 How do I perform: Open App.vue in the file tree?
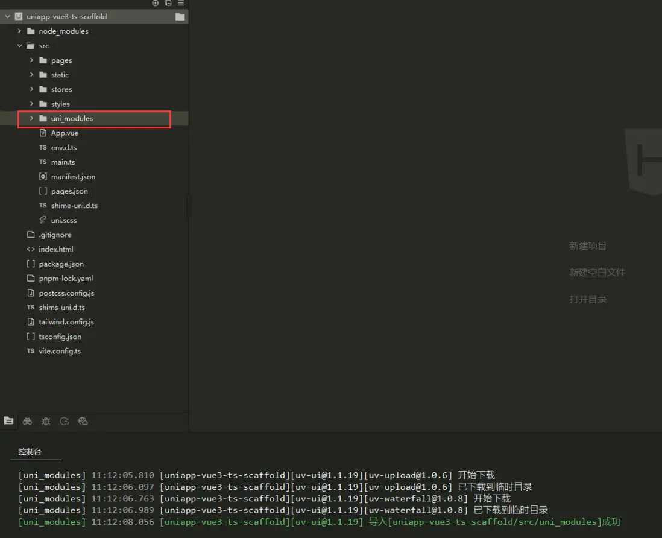click(64, 133)
